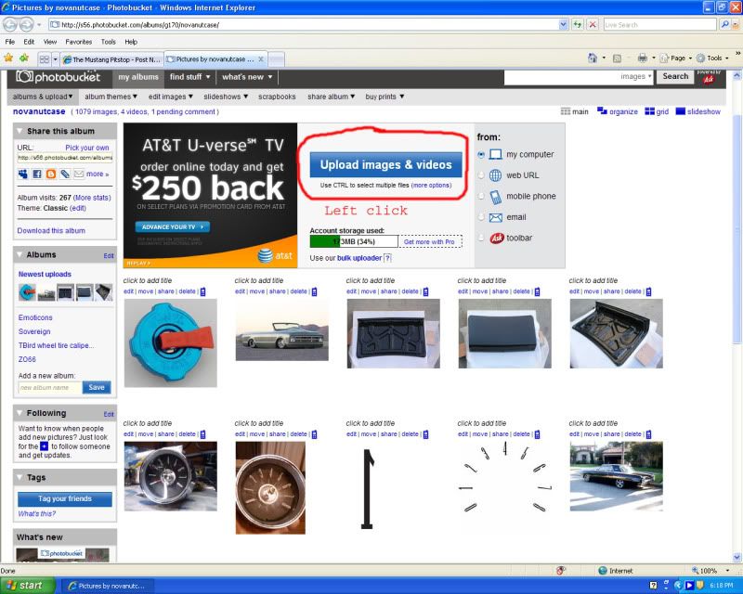This screenshot has height=594, width=743.
Task: Click the bulk uploader help question mark
Action: pos(387,258)
